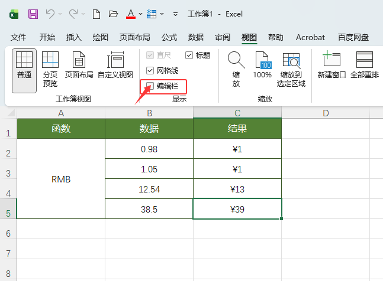Open the 百度网盘 tab
Screen dimensions: 383x281
click(353, 37)
